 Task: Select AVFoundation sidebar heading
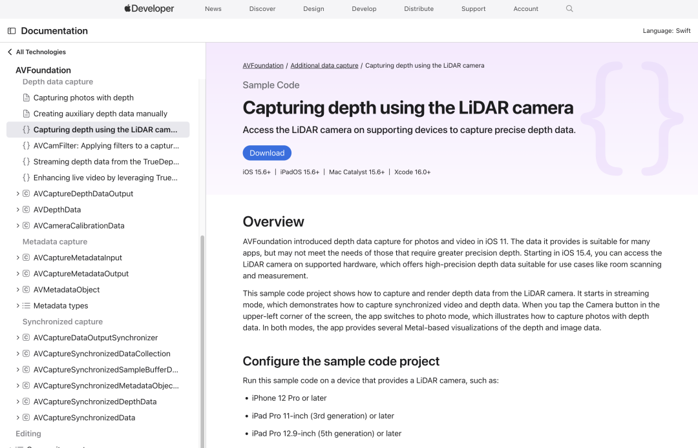pos(43,70)
